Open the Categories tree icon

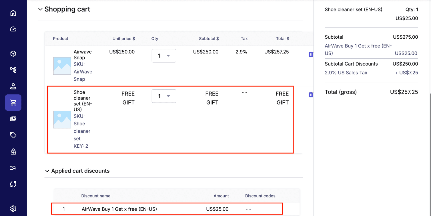(13, 70)
